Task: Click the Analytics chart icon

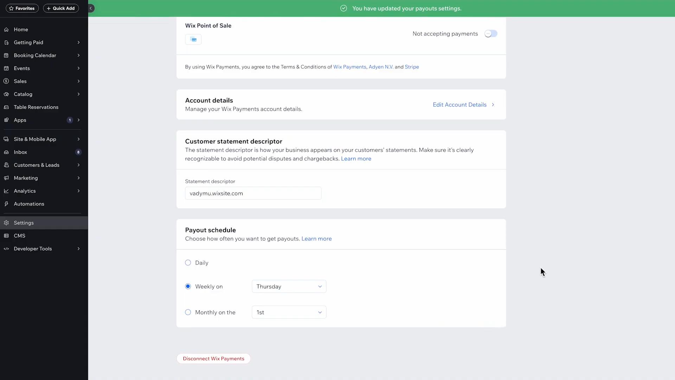Action: point(6,191)
